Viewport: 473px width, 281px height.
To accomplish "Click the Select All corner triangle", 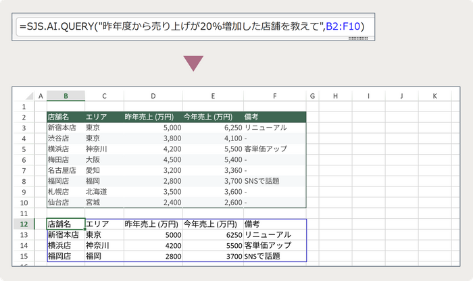I will (24, 96).
